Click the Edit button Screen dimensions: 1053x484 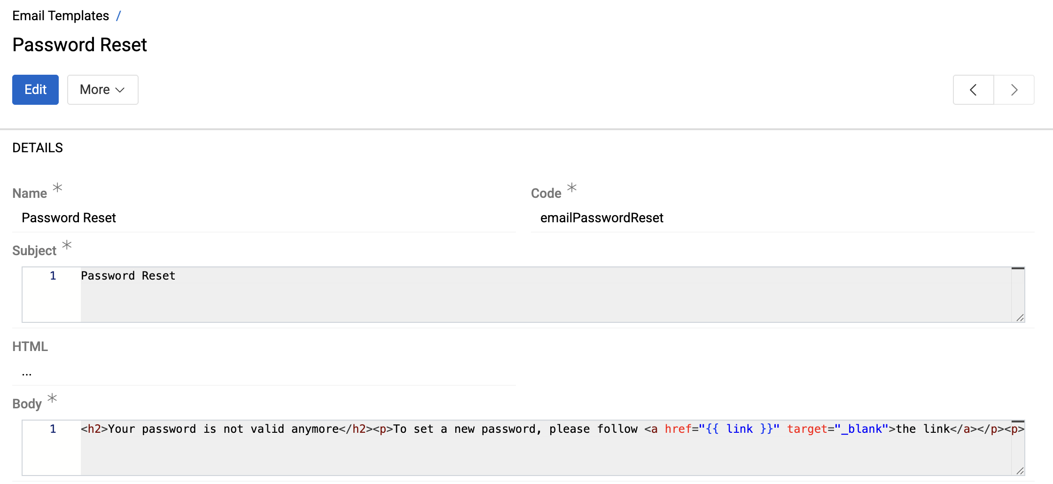35,90
